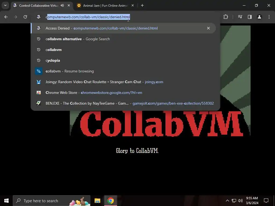Reload the current page

pyautogui.click(x=25, y=17)
